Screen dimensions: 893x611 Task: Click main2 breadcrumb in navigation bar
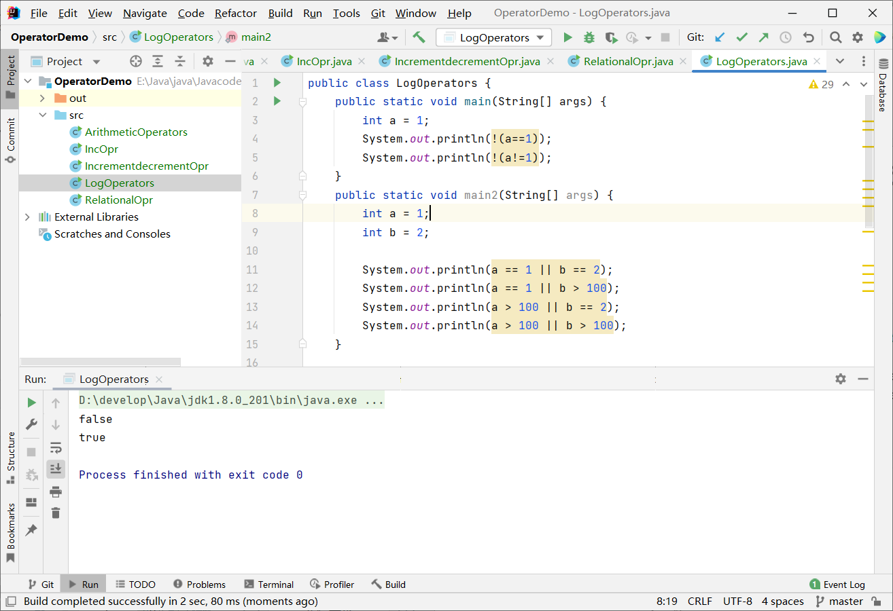[x=248, y=37]
